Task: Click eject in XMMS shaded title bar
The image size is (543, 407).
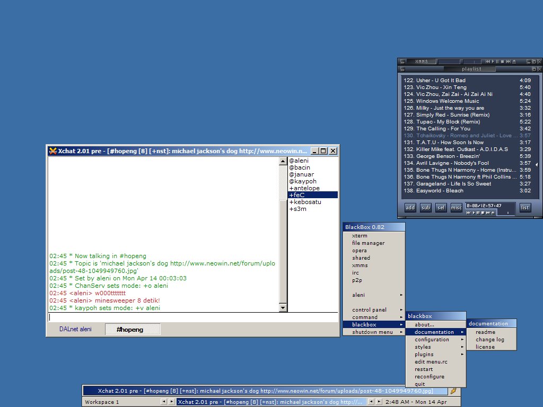Action: (514, 61)
